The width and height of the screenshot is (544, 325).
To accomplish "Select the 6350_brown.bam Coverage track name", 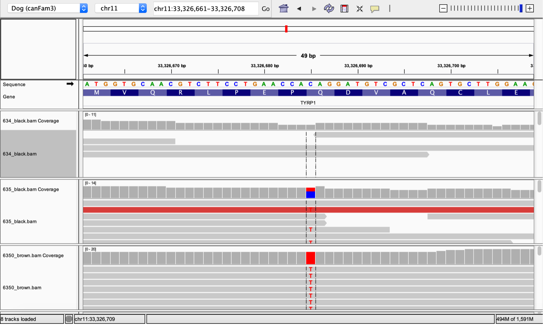I will 33,256.
